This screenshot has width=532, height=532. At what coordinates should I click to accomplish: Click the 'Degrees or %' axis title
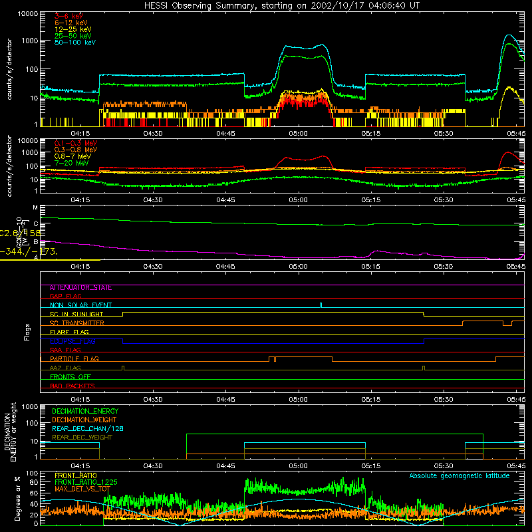(x=17, y=498)
